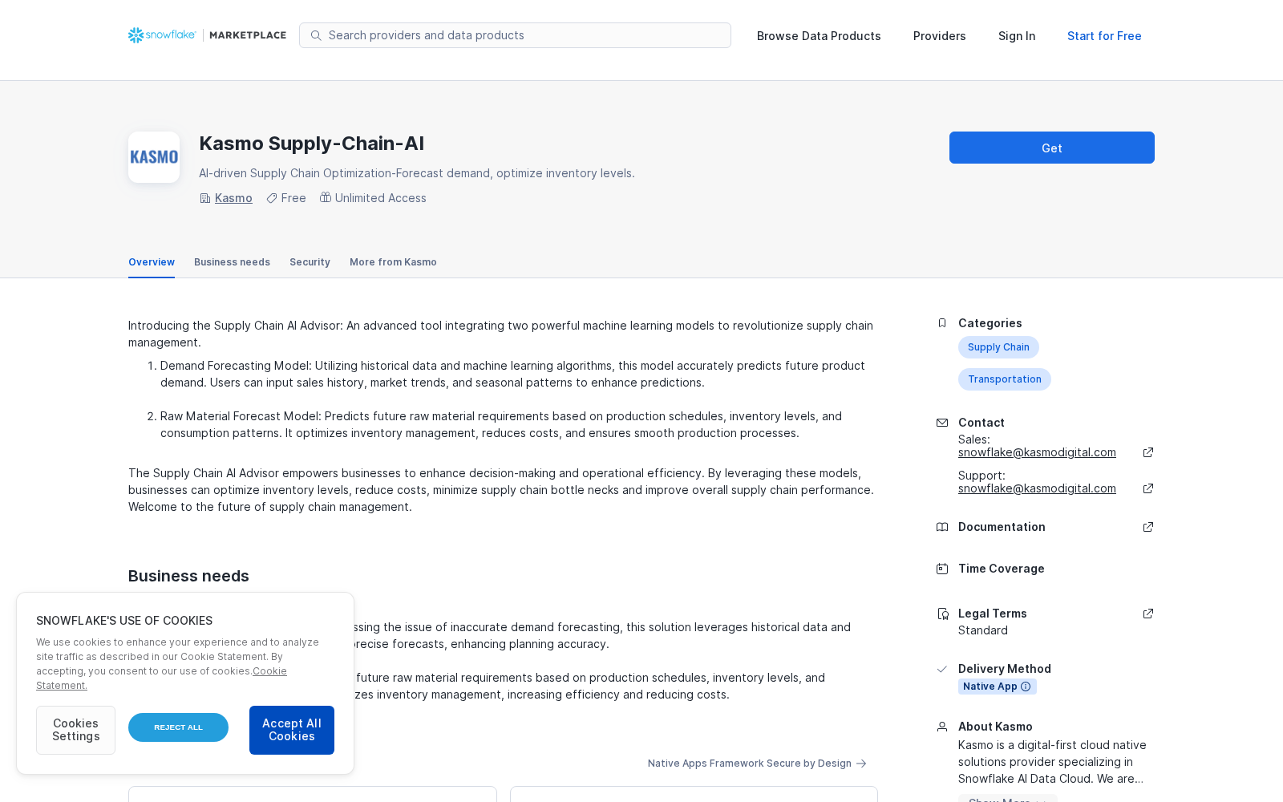Viewport: 1283px width, 802px height.
Task: Click the Standard legal terms value
Action: click(983, 630)
